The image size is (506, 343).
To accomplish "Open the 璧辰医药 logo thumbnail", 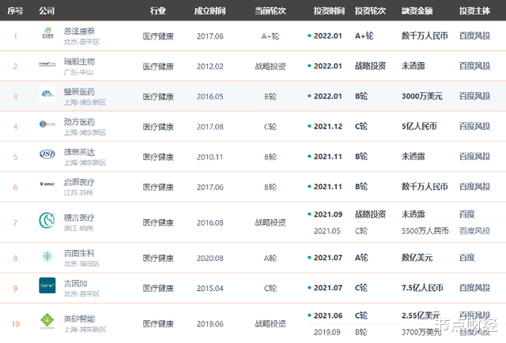I will [47, 95].
